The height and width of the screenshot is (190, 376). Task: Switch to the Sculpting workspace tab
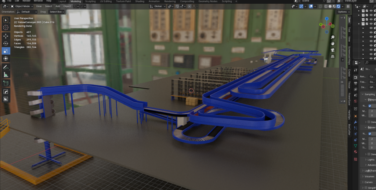tap(90, 1)
